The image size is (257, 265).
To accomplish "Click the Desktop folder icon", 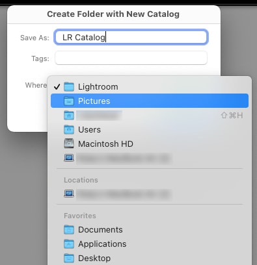I will click(x=69, y=258).
